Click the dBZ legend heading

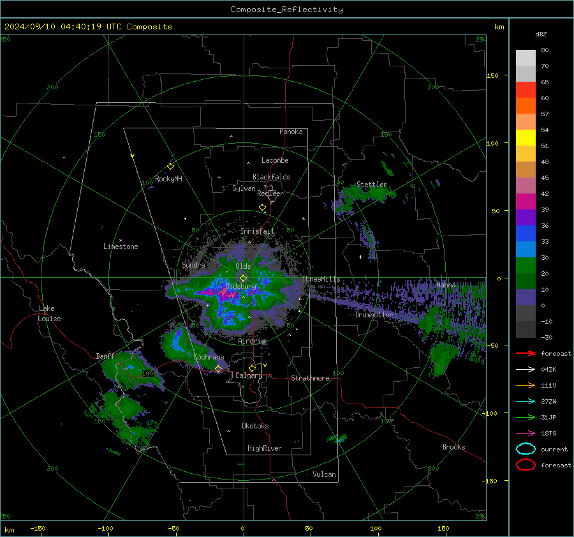click(541, 34)
